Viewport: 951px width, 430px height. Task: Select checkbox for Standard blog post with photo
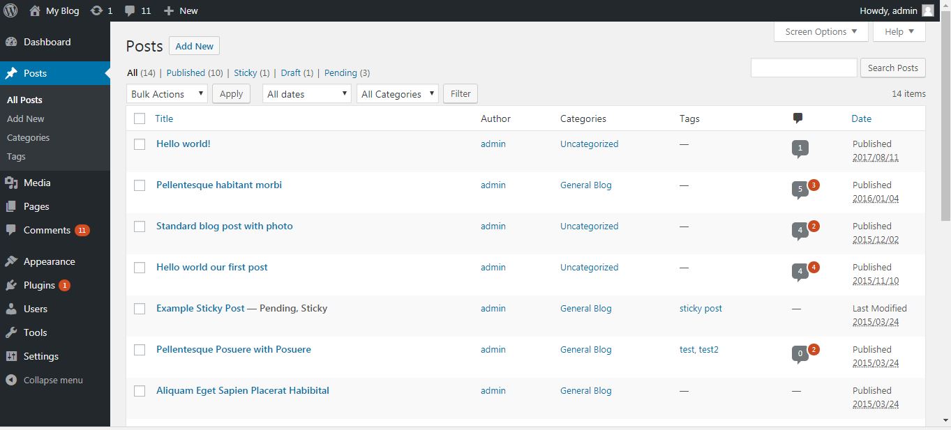point(140,226)
